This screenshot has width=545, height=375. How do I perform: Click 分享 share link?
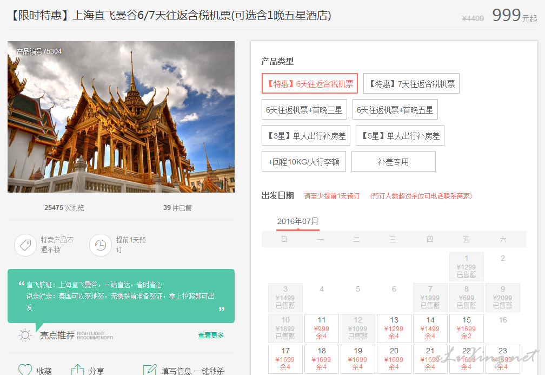point(96,371)
